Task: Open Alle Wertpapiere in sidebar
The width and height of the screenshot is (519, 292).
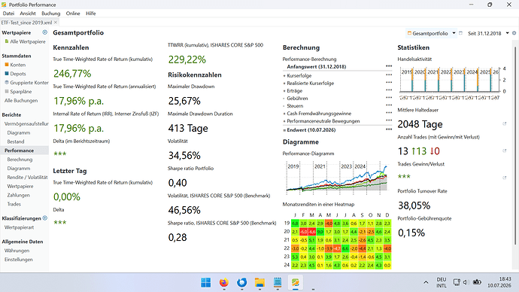Action: [x=28, y=41]
